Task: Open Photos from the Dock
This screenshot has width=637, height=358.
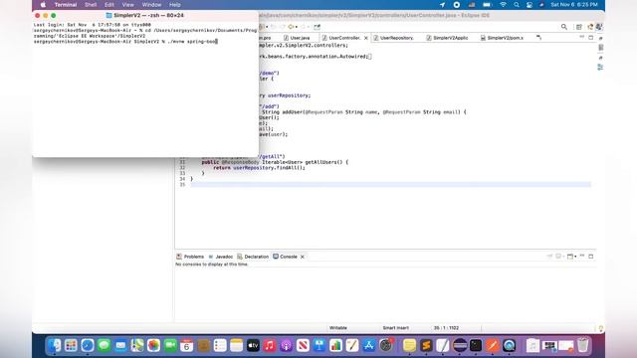Action: click(x=153, y=345)
